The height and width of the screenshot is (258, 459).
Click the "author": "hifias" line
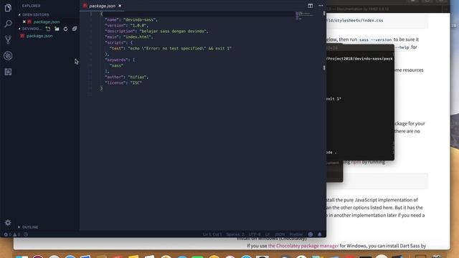(126, 77)
